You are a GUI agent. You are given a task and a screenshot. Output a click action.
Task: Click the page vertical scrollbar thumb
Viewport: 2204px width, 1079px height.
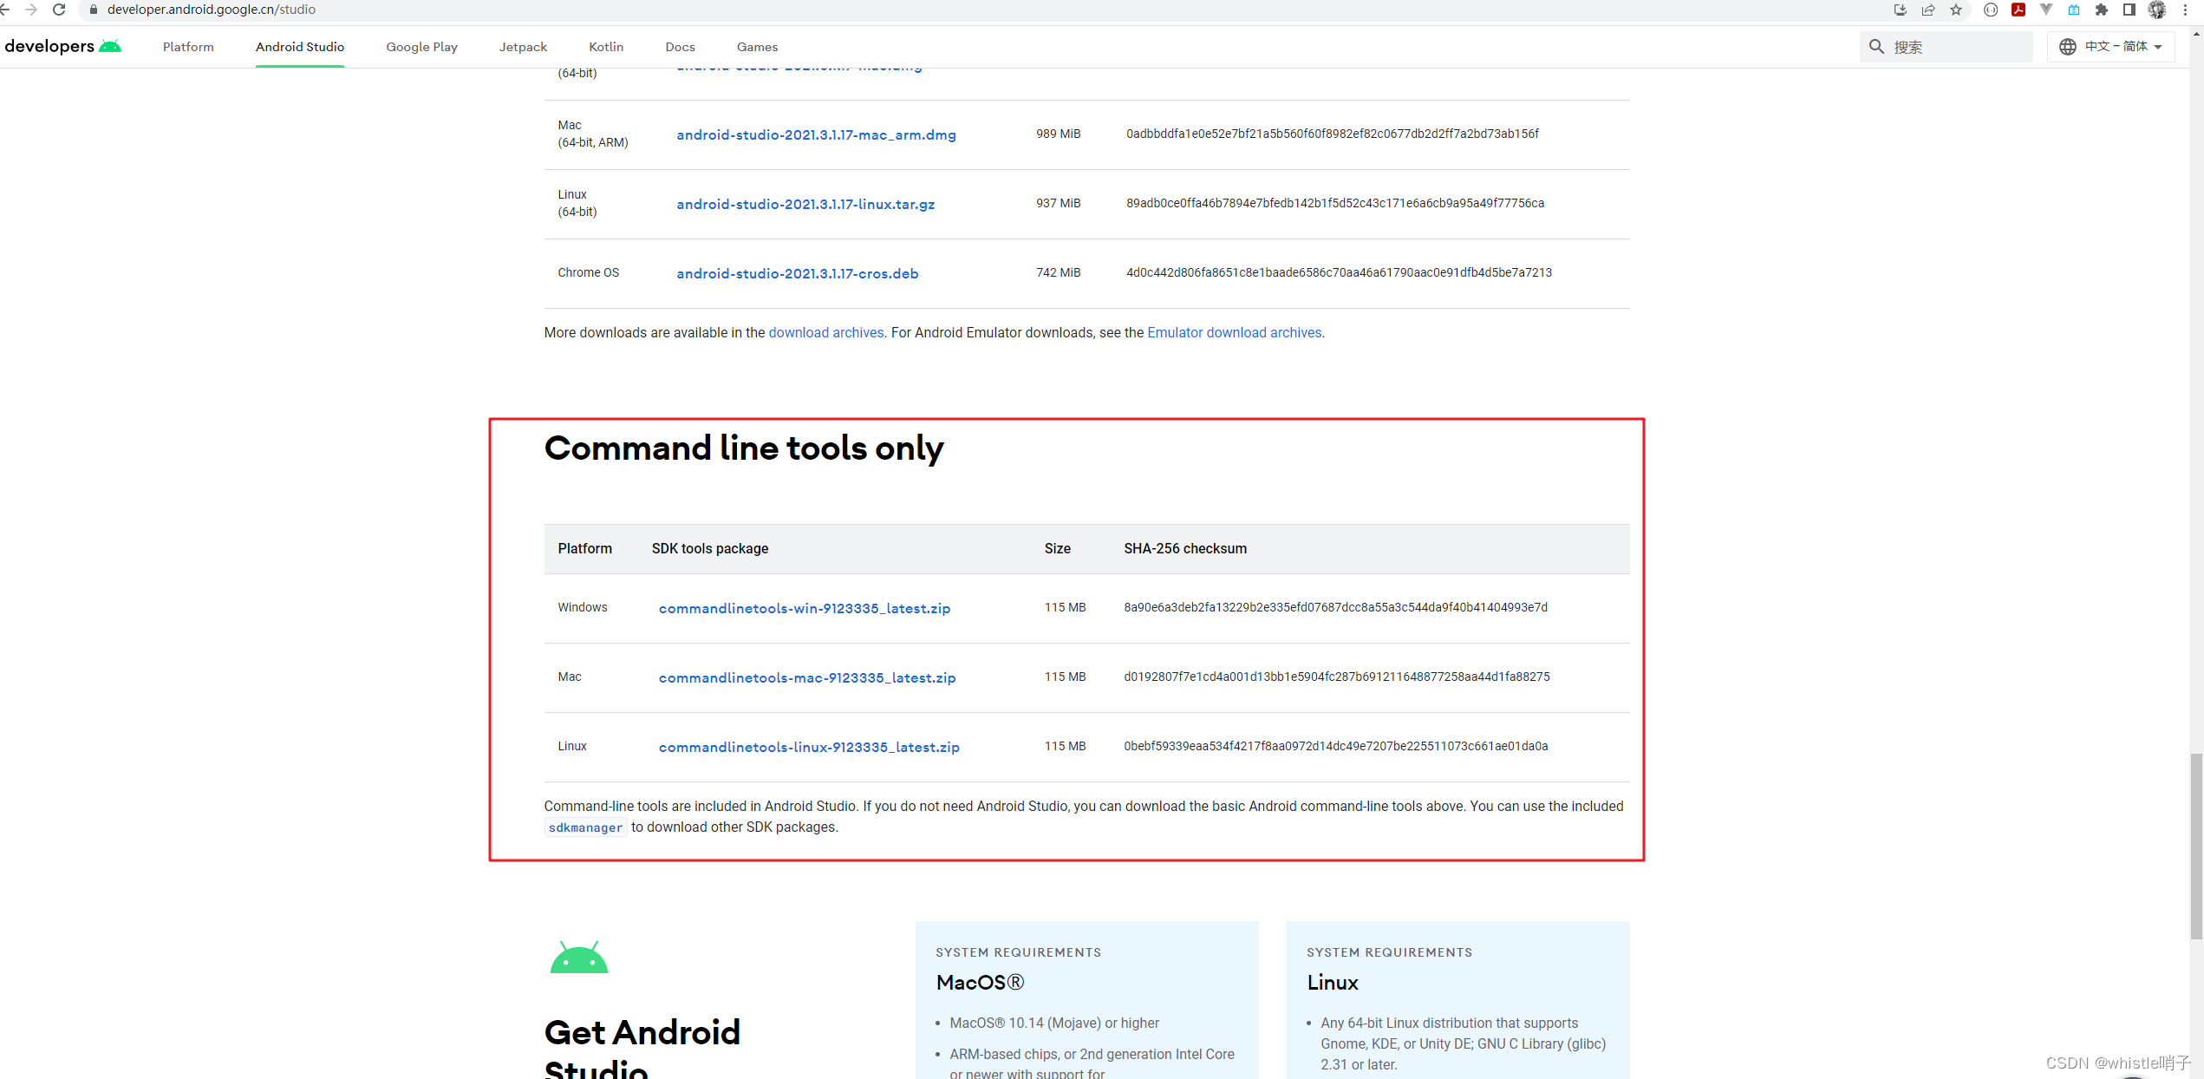coord(2195,846)
